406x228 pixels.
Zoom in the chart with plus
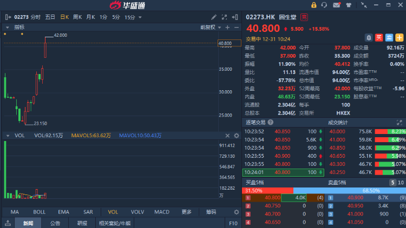[227, 28]
